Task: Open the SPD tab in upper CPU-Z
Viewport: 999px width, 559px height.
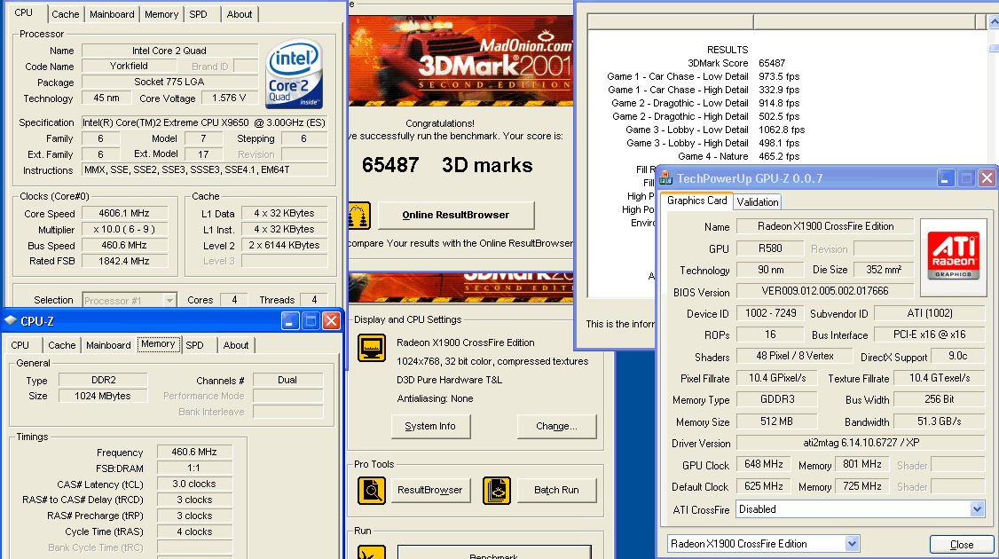Action: pyautogui.click(x=198, y=14)
